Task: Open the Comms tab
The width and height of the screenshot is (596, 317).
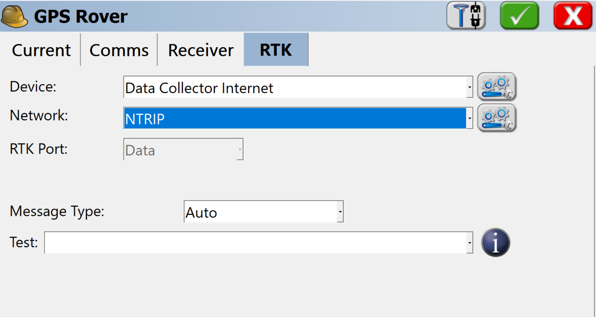Action: [x=119, y=50]
